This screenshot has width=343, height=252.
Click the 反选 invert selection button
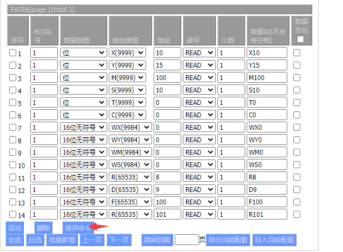point(35,240)
